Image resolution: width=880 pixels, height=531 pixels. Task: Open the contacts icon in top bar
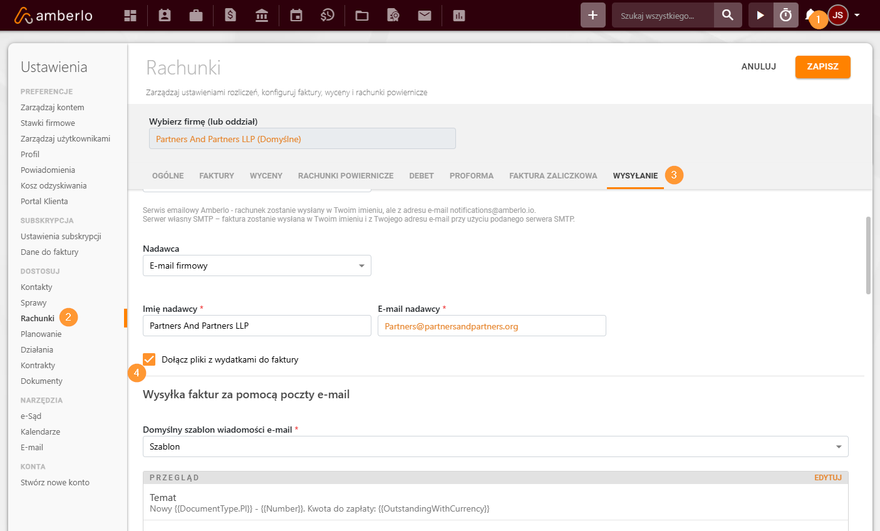tap(165, 16)
